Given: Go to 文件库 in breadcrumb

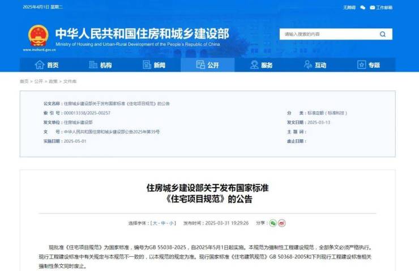Looking at the screenshot, I should pos(70,81).
